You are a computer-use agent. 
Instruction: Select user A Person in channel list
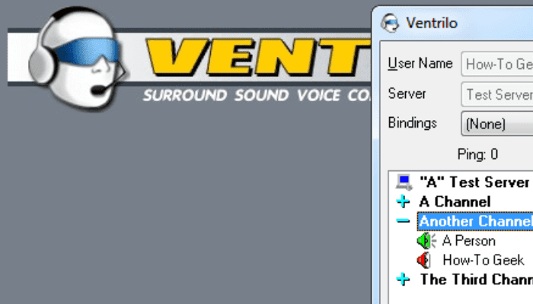pyautogui.click(x=469, y=241)
